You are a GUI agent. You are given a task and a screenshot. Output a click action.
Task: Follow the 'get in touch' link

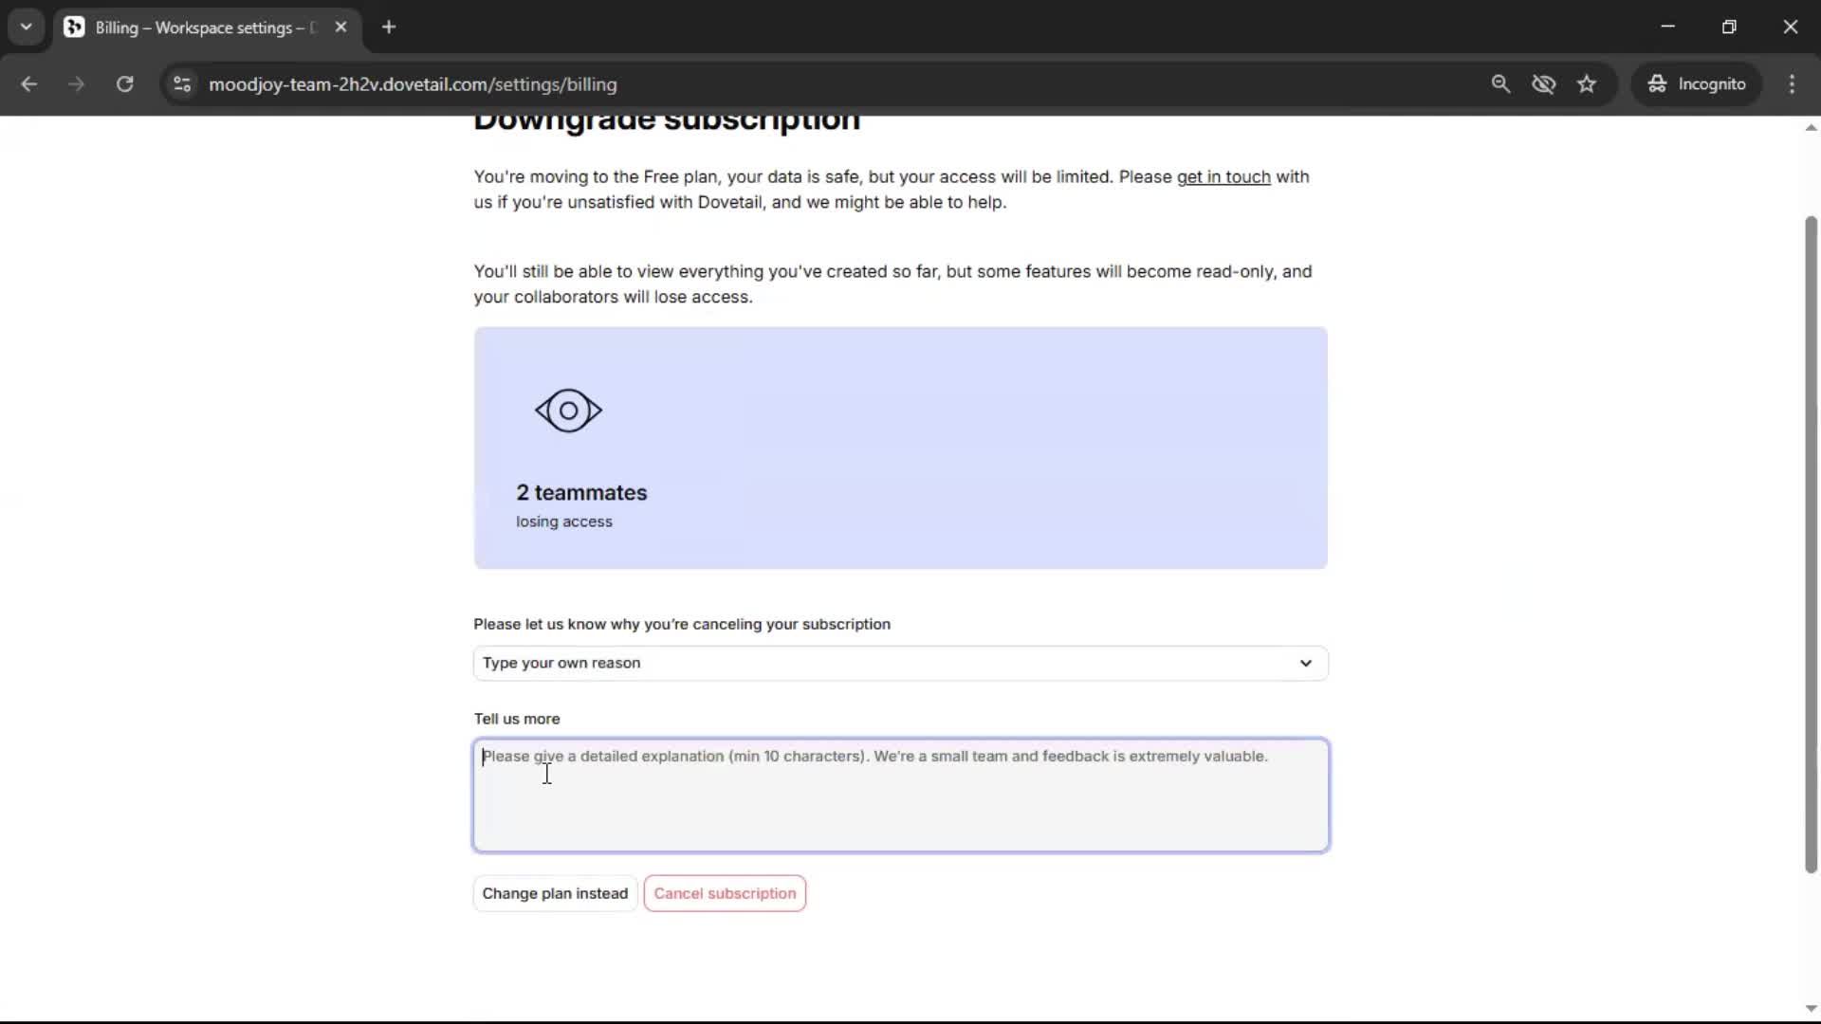point(1223,177)
